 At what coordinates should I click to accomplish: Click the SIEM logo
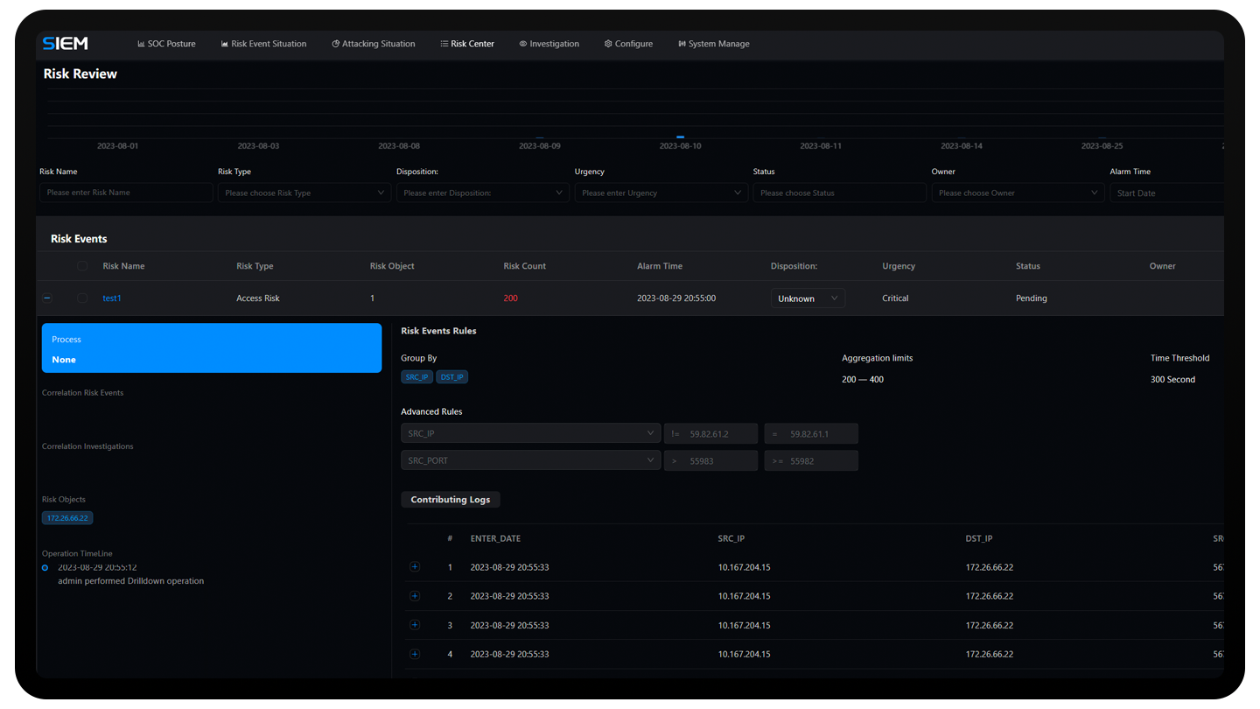[x=66, y=44]
